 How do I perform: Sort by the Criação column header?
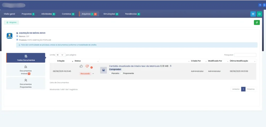click(x=61, y=61)
